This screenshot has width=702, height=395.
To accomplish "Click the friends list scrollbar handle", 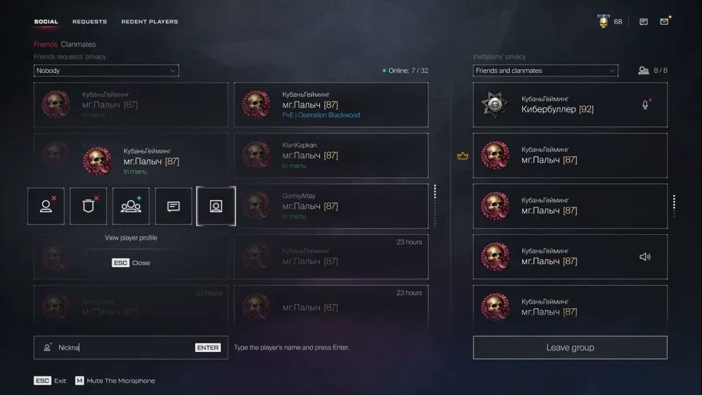I will coord(435,191).
